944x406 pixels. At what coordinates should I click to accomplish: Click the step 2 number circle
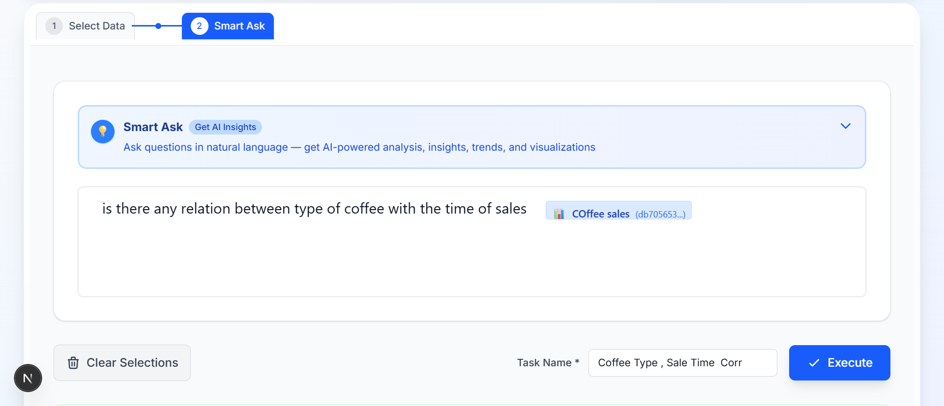pyautogui.click(x=199, y=26)
